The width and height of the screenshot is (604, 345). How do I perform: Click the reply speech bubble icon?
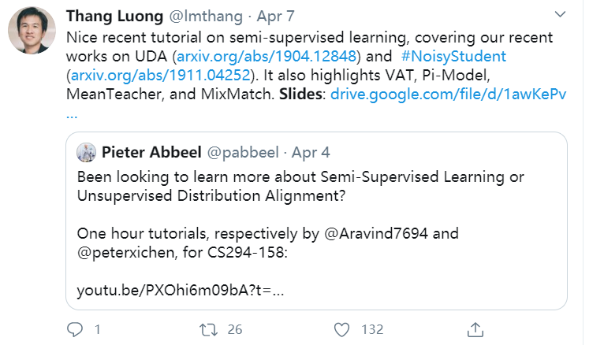point(76,328)
